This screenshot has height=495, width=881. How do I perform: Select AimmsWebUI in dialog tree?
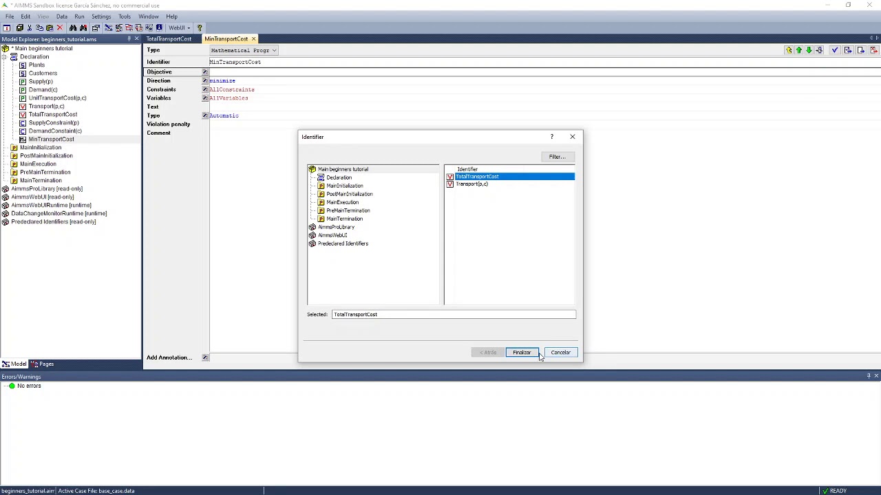click(332, 235)
